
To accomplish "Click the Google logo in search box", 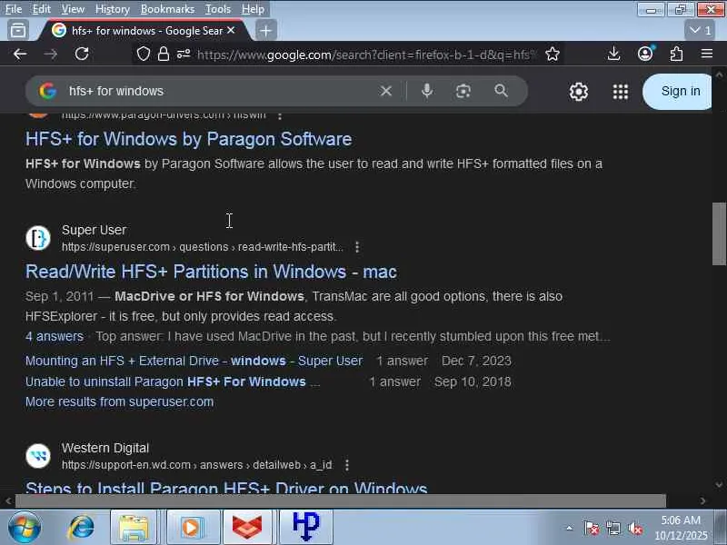I will pyautogui.click(x=48, y=91).
